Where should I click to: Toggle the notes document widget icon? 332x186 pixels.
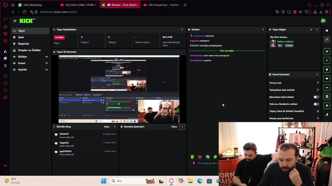point(327,69)
